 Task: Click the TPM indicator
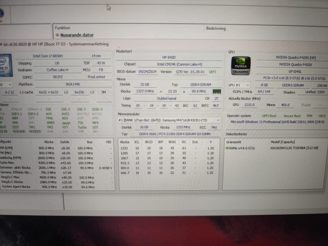[x=309, y=116]
